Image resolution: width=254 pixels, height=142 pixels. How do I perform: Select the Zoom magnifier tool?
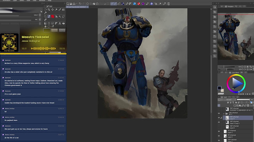[x=45, y=17]
